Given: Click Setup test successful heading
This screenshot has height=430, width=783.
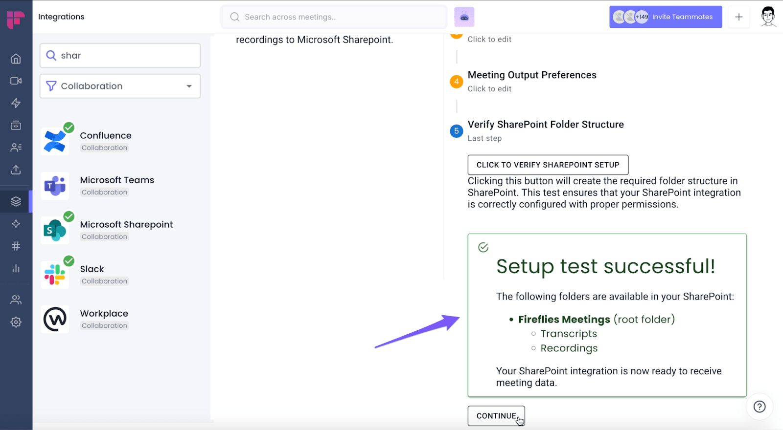Looking at the screenshot, I should pos(606,266).
